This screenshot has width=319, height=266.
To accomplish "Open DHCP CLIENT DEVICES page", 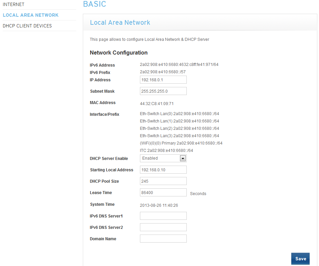I will pyautogui.click(x=27, y=26).
